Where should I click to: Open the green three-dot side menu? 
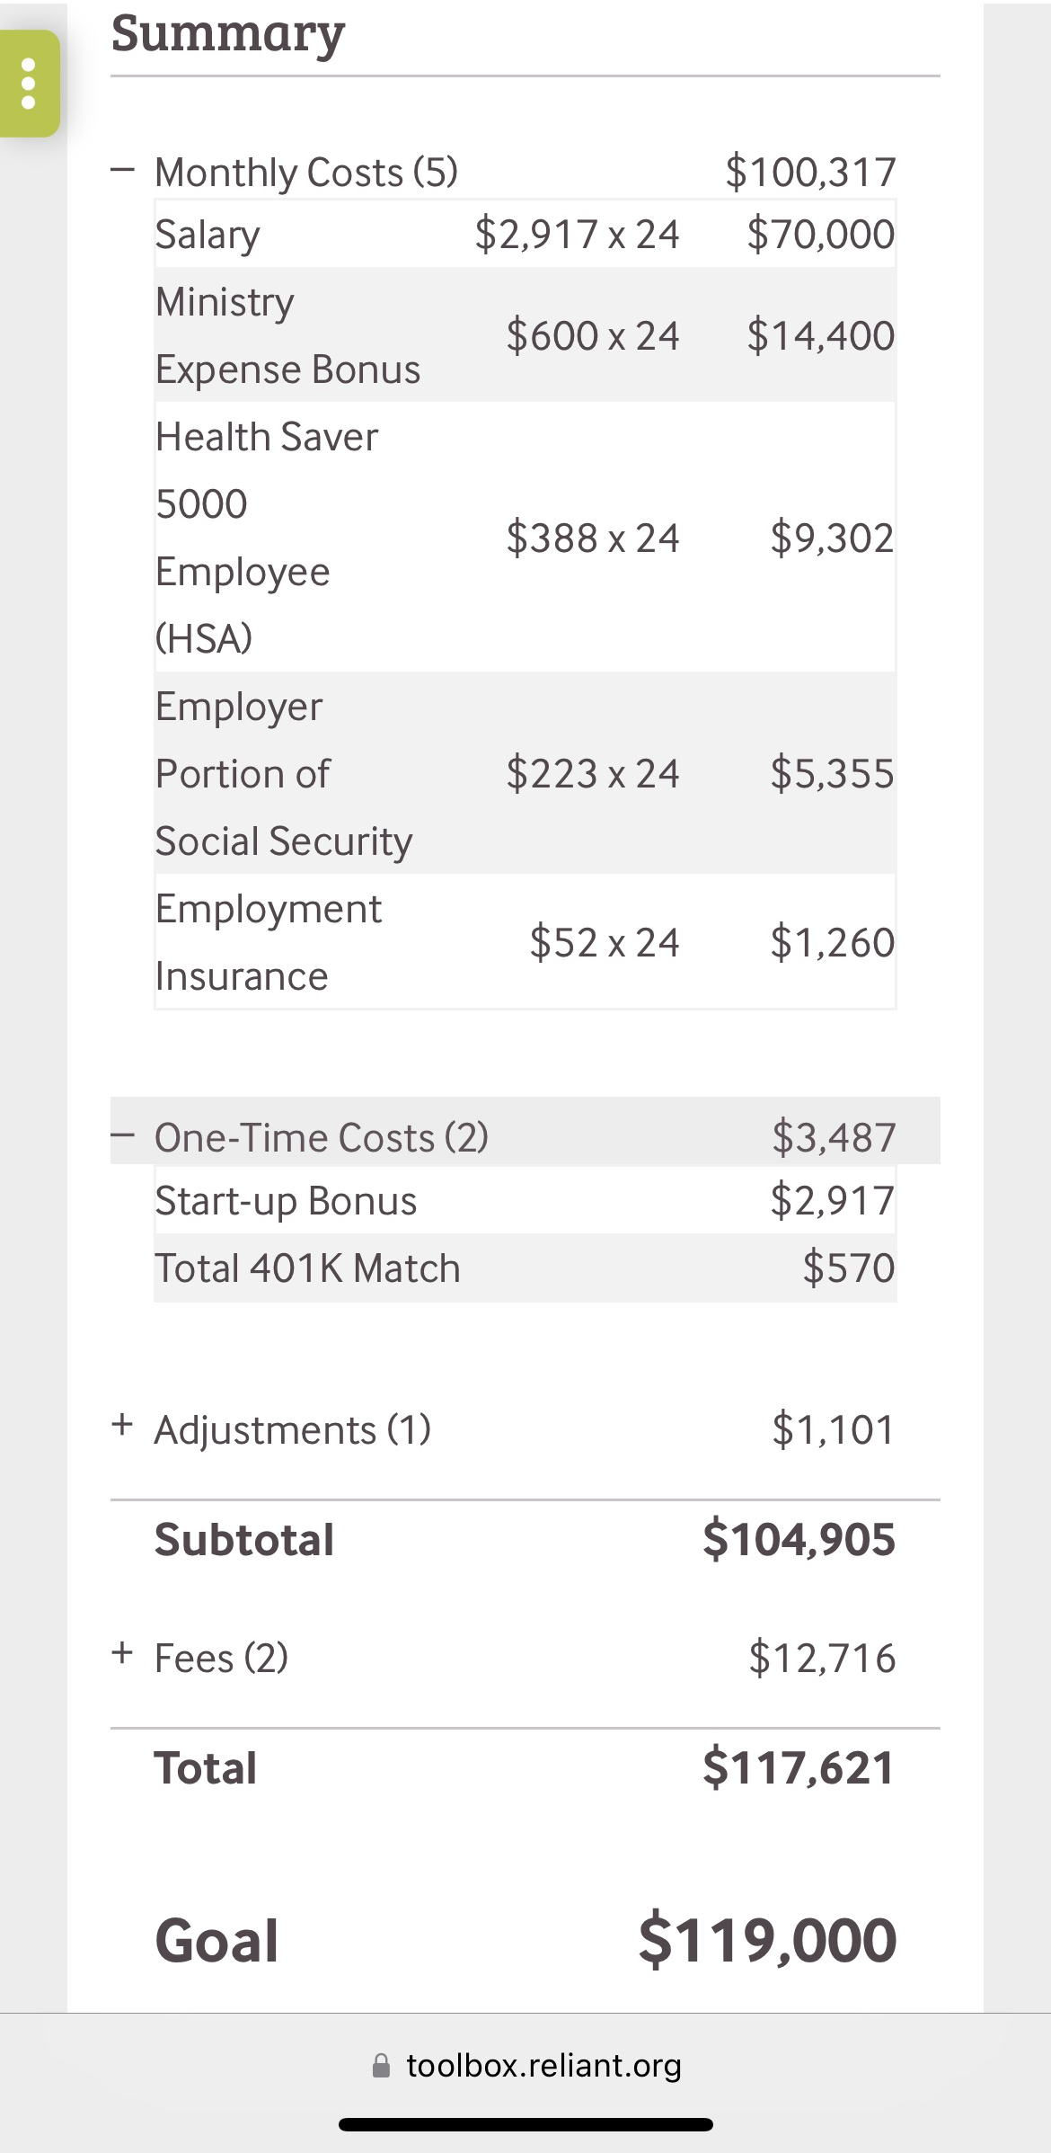(x=29, y=84)
